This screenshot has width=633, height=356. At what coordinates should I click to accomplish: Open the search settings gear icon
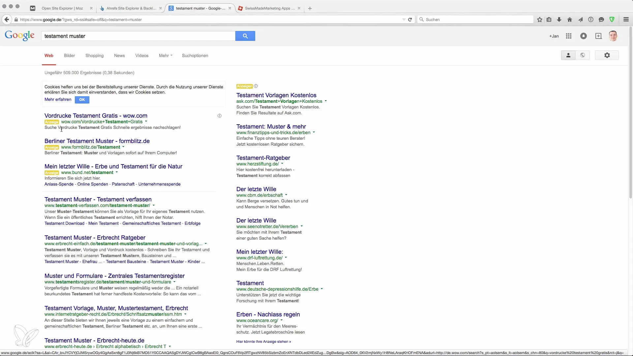pyautogui.click(x=607, y=55)
